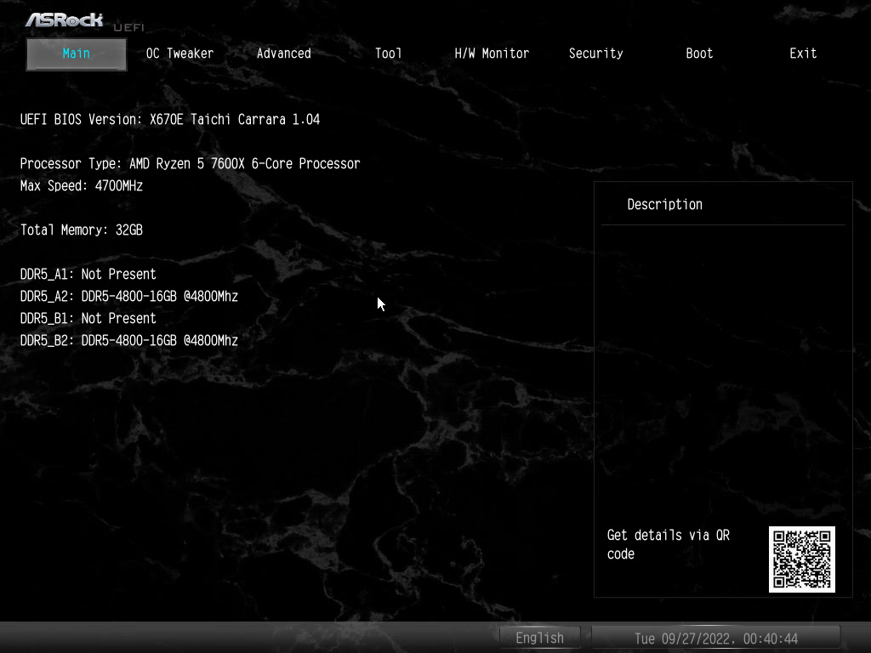Open the Tool tab
Screen dimensions: 871x653
[x=388, y=54]
